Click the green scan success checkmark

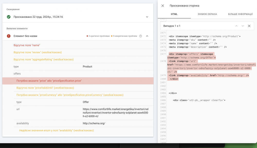click(x=9, y=17)
